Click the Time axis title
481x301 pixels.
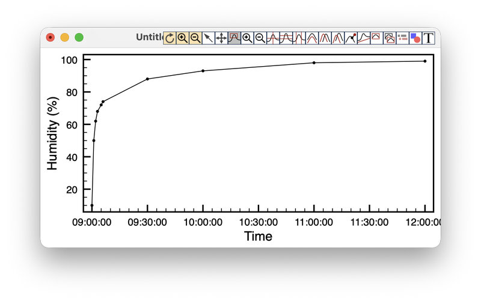[258, 236]
